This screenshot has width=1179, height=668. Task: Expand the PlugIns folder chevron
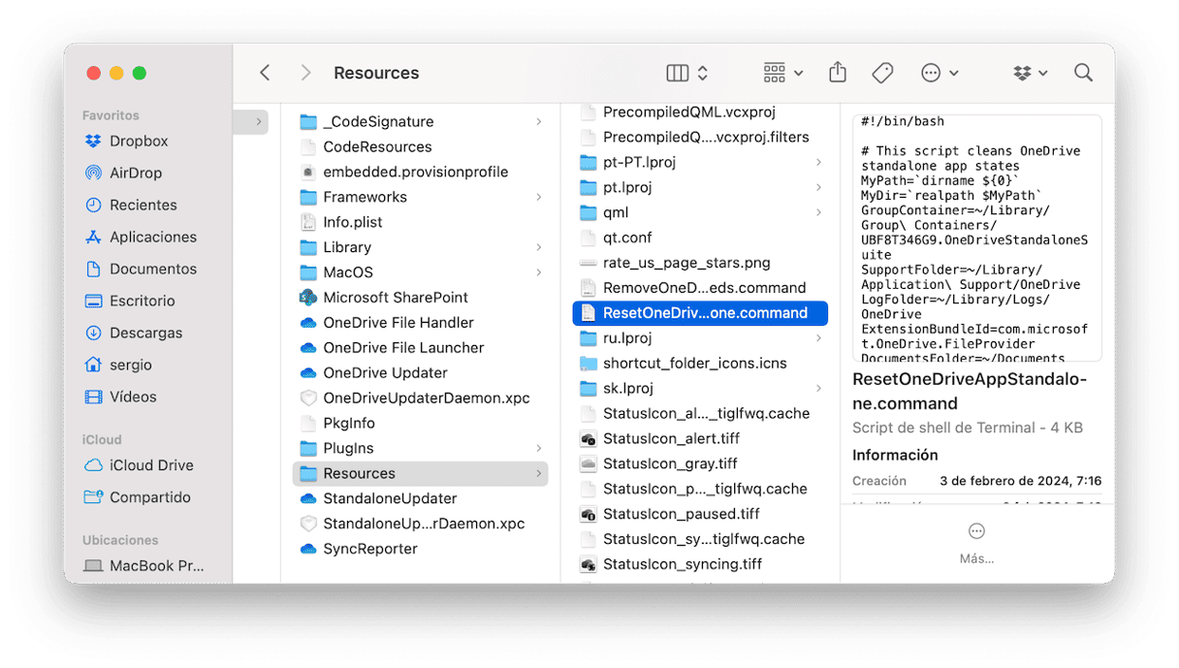pos(538,448)
